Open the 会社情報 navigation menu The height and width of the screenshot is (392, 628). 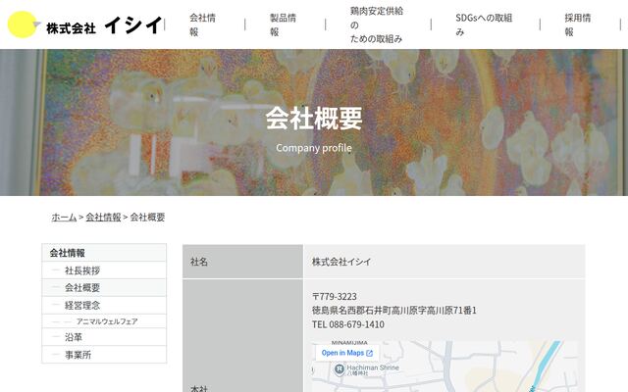202,24
